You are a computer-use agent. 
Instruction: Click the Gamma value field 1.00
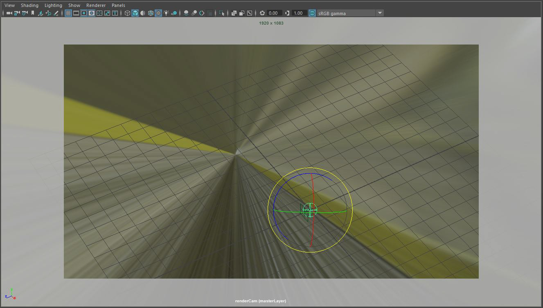coord(299,13)
